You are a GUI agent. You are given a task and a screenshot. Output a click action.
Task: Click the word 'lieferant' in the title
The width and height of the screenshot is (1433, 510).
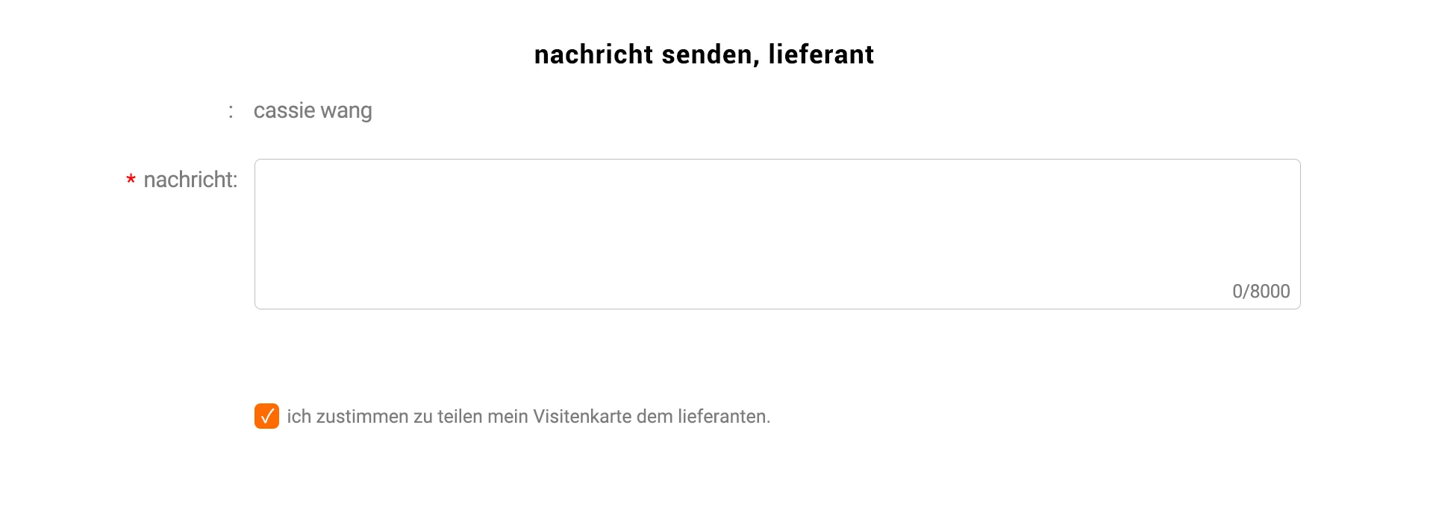pyautogui.click(x=821, y=54)
